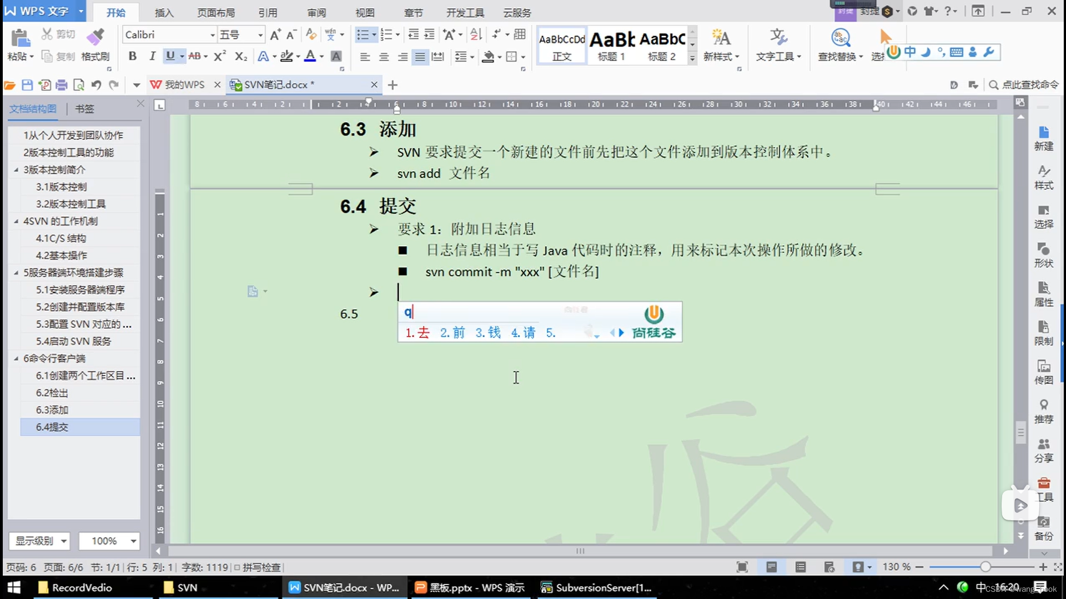Open the 我的WPS tab
Image resolution: width=1066 pixels, height=599 pixels.
(x=183, y=84)
